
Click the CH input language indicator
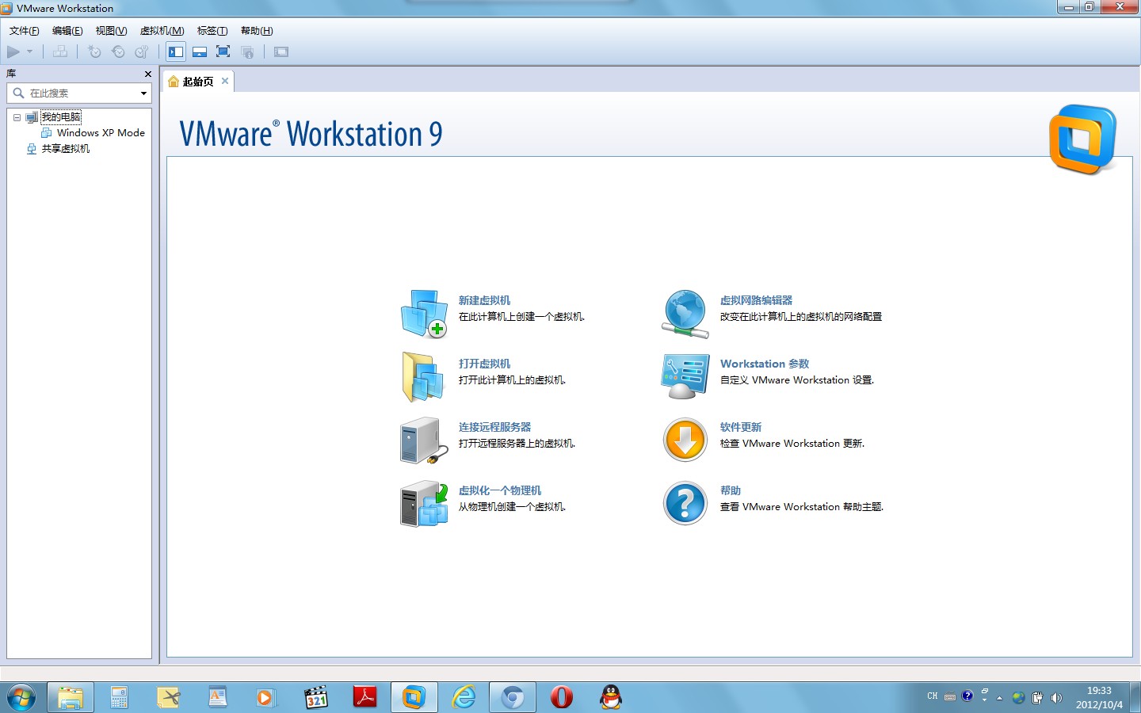[x=933, y=696]
